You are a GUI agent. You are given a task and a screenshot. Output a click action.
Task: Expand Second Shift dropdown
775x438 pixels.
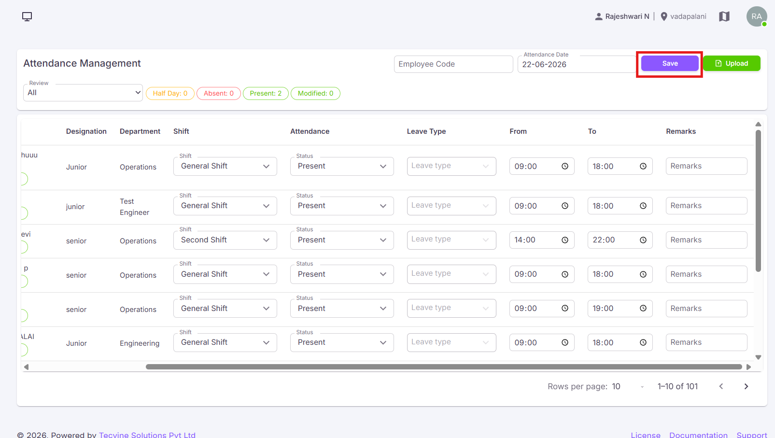pos(225,240)
